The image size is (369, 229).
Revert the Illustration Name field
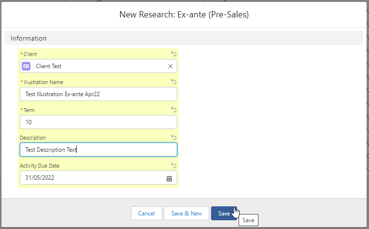(174, 82)
